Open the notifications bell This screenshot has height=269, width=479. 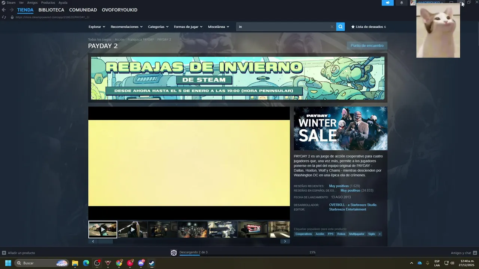402,3
